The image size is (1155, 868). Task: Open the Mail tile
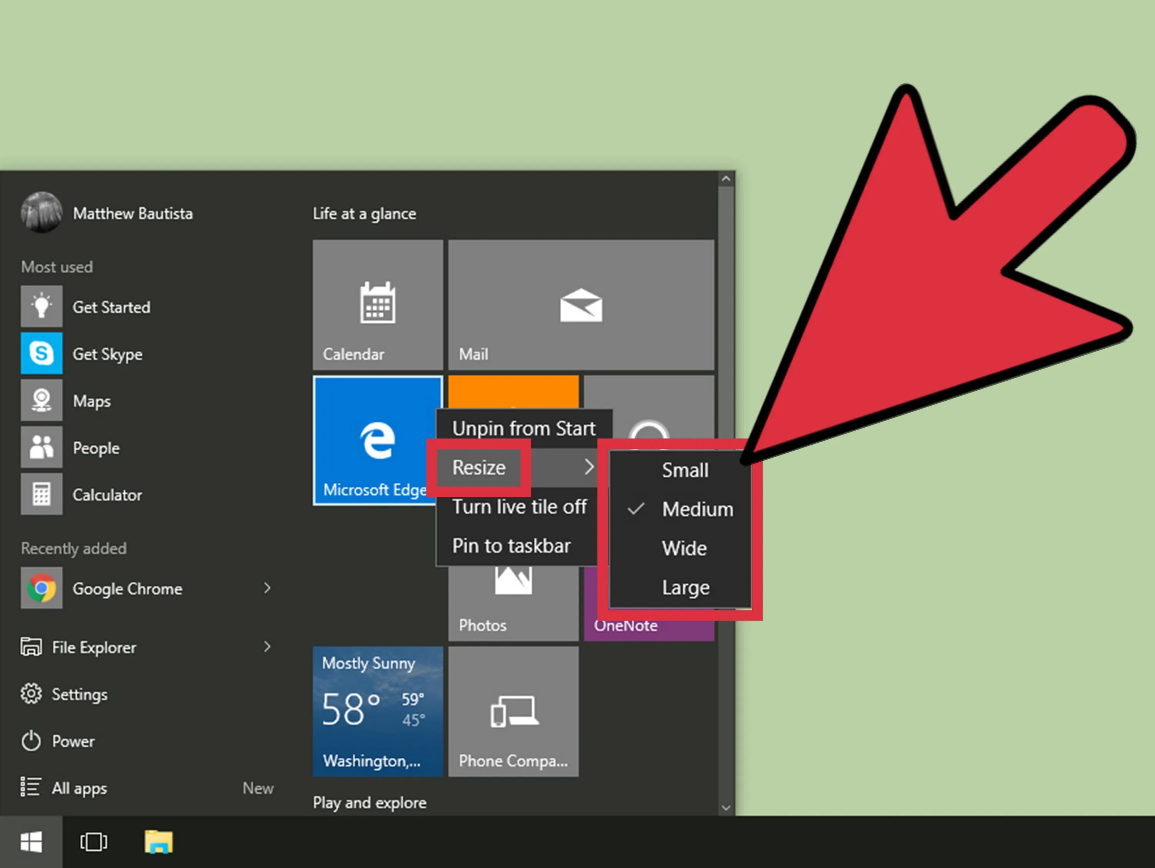pos(581,305)
